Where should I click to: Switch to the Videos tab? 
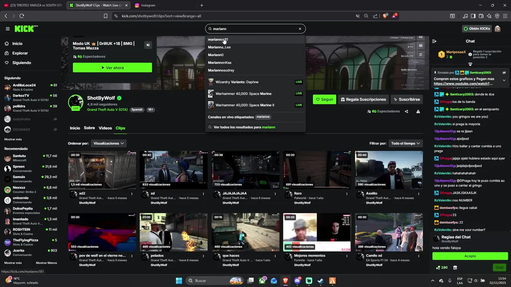coord(105,128)
